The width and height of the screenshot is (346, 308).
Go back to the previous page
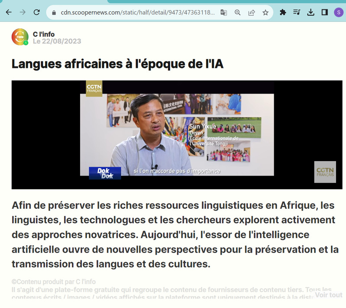click(x=9, y=12)
